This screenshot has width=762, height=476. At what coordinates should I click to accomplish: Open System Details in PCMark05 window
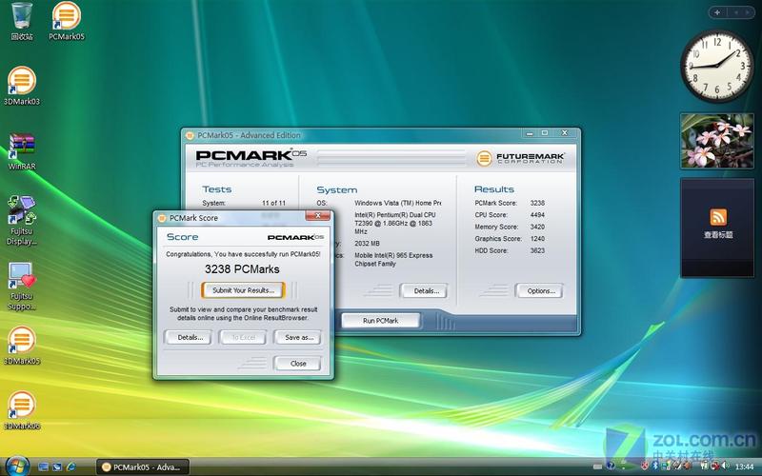pos(423,291)
